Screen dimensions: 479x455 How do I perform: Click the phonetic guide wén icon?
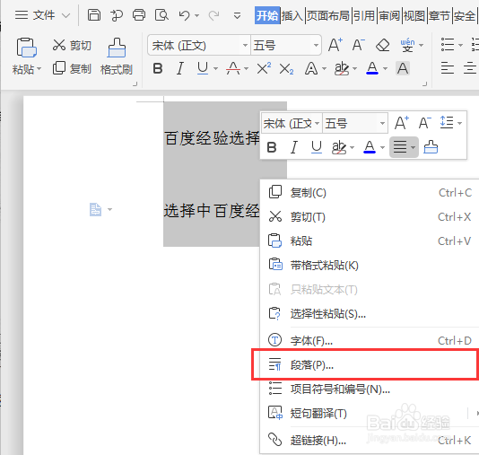pyautogui.click(x=407, y=45)
